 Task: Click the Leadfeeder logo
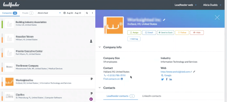11,5
